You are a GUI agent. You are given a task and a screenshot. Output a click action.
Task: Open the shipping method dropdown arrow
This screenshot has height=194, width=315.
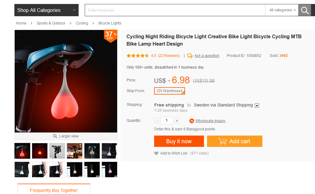[x=257, y=106]
